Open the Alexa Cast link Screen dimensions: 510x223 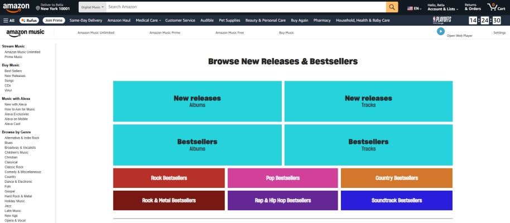pyautogui.click(x=13, y=124)
